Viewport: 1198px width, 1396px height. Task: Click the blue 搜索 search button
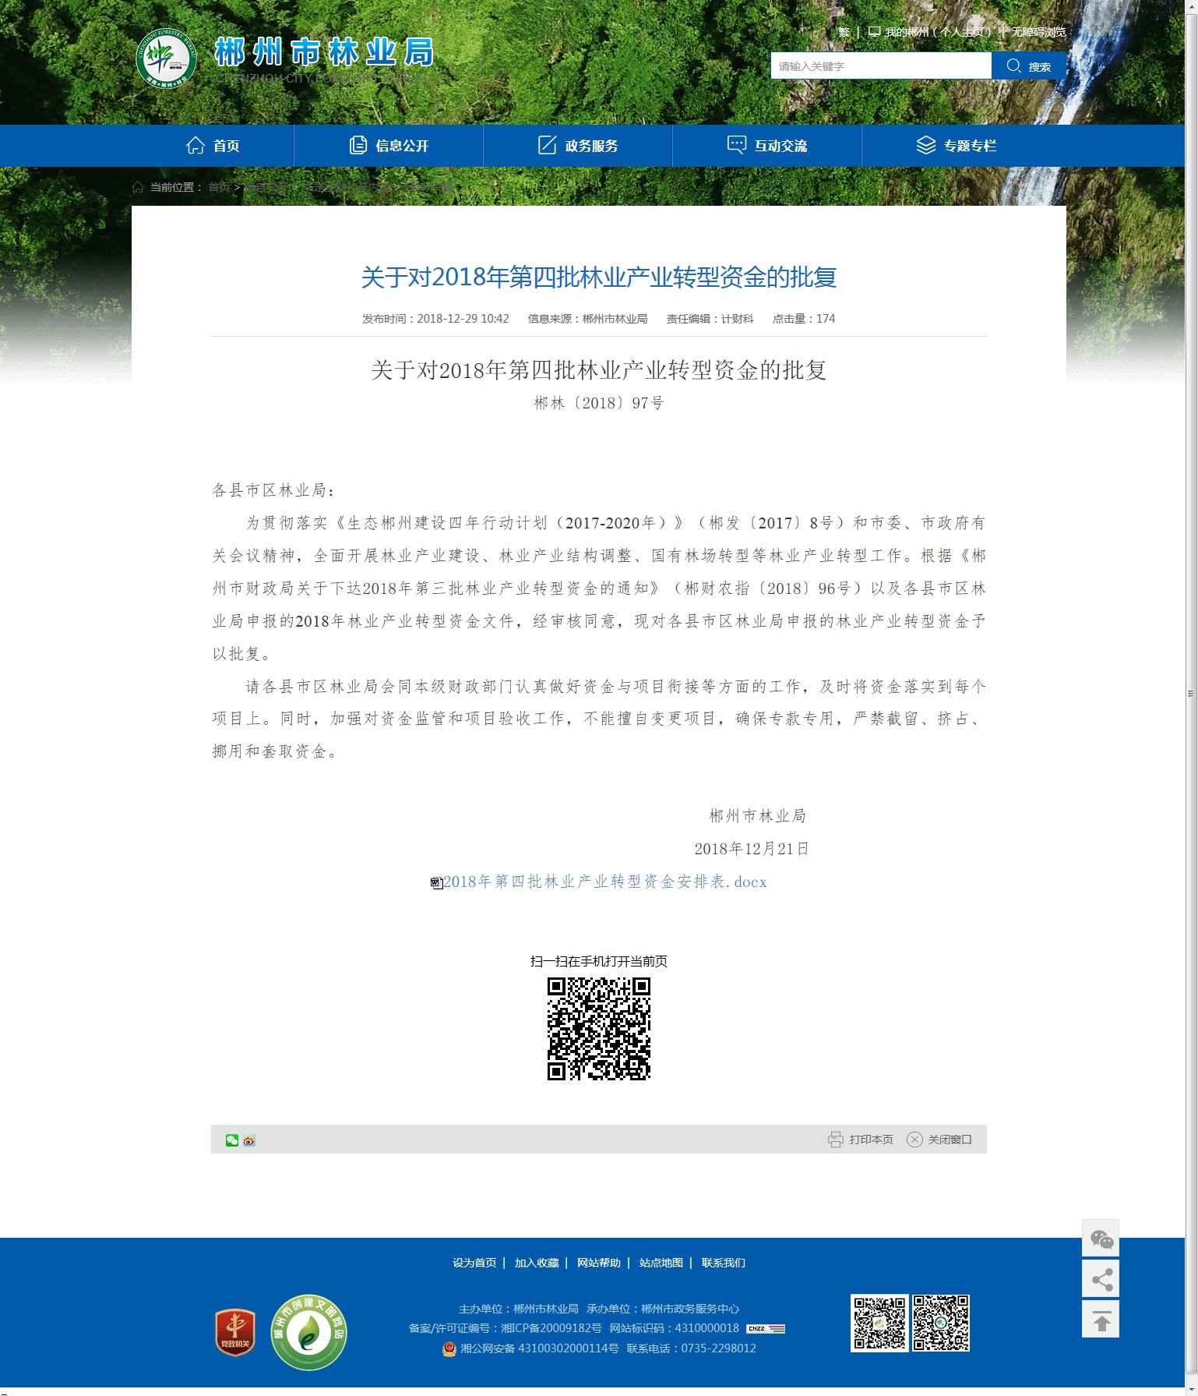click(1029, 65)
